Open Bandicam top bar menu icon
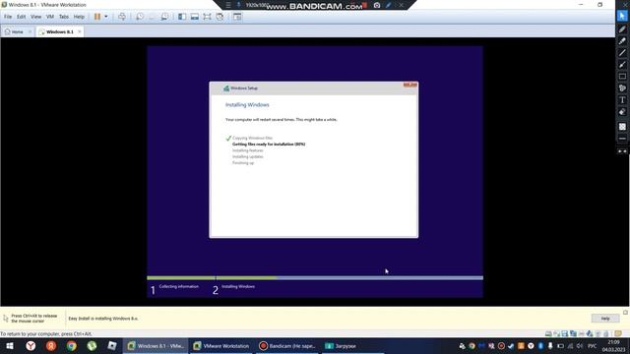The image size is (630, 354). tap(227, 5)
